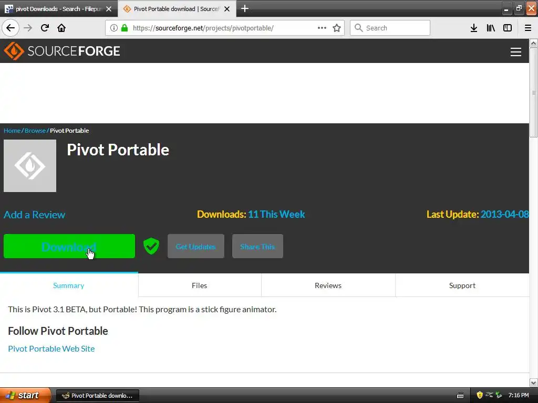Click the Pivot Portable project icon
The height and width of the screenshot is (403, 538).
tap(30, 165)
